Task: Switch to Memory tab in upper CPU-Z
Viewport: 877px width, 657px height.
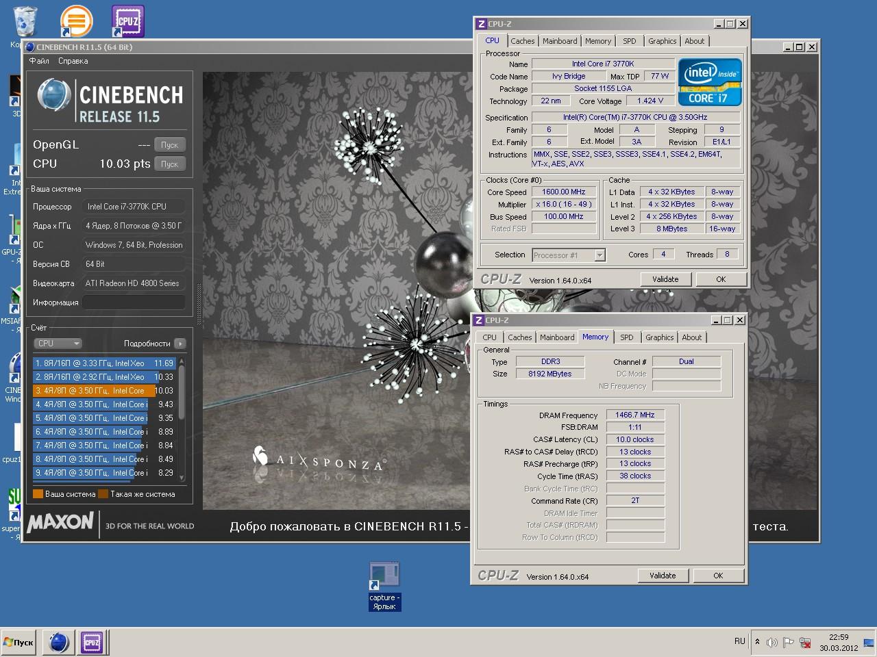Action: click(598, 41)
